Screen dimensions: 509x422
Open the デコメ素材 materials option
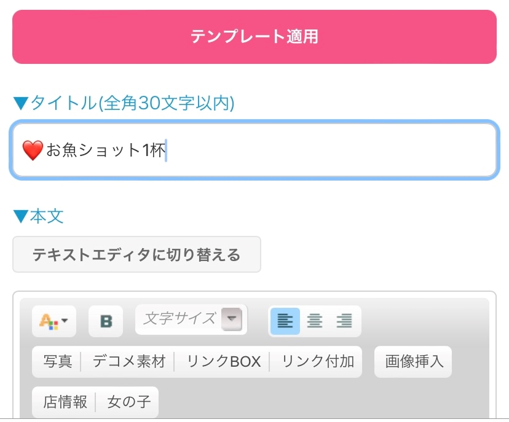point(129,362)
